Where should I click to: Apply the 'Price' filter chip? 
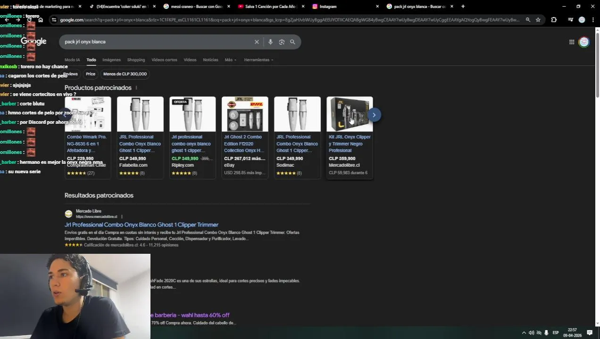[x=91, y=74]
